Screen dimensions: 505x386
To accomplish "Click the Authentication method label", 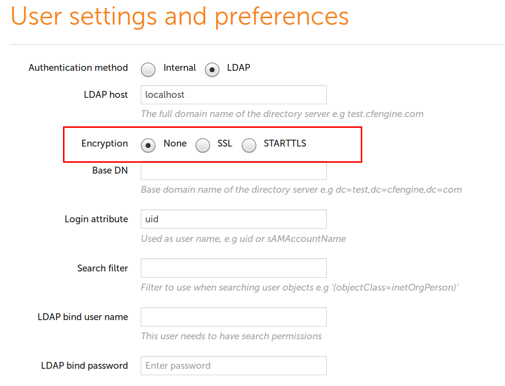I will (78, 68).
